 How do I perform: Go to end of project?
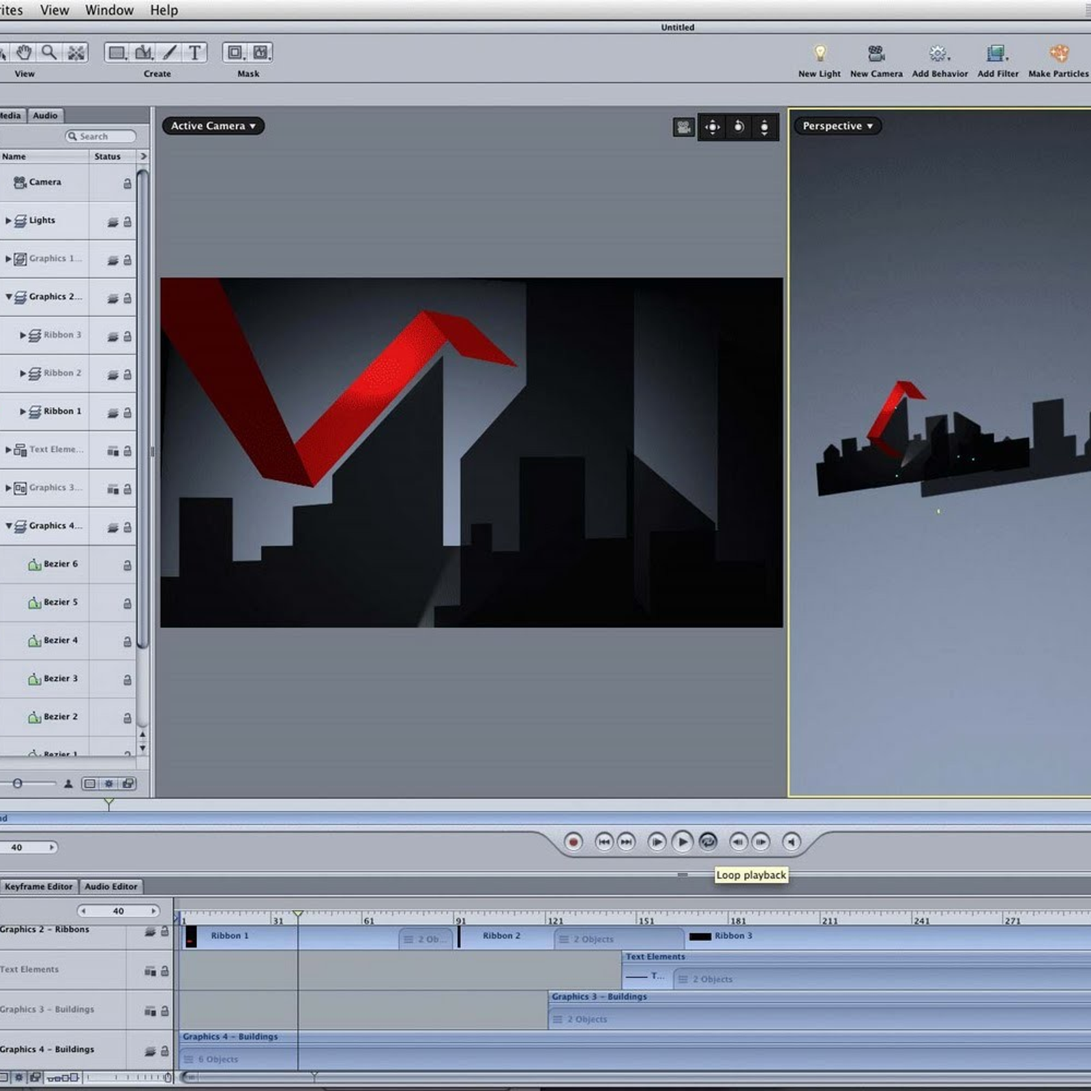pyautogui.click(x=626, y=842)
